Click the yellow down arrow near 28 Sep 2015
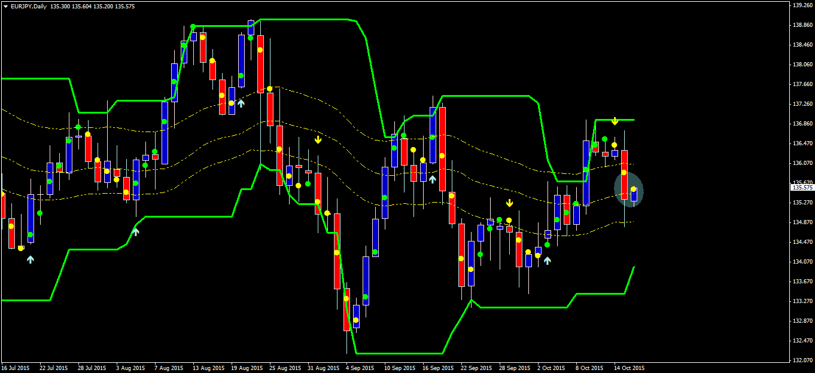 509,203
